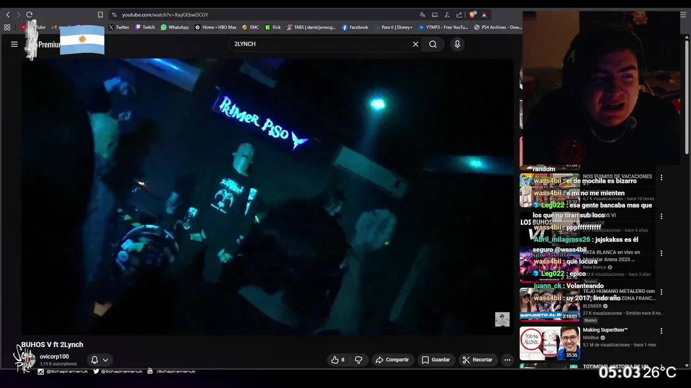Open the NOS FUIMOS DE VACACIONES video thumbnail
Screen dimensions: 691x388
pyautogui.click(x=550, y=190)
